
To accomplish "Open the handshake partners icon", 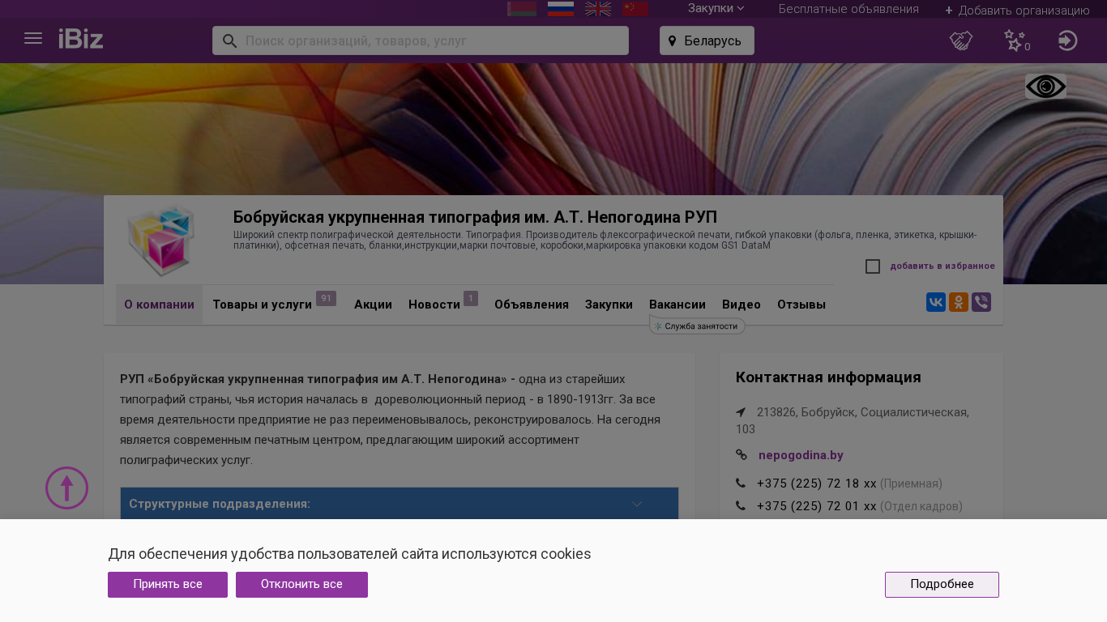I will pos(961,40).
